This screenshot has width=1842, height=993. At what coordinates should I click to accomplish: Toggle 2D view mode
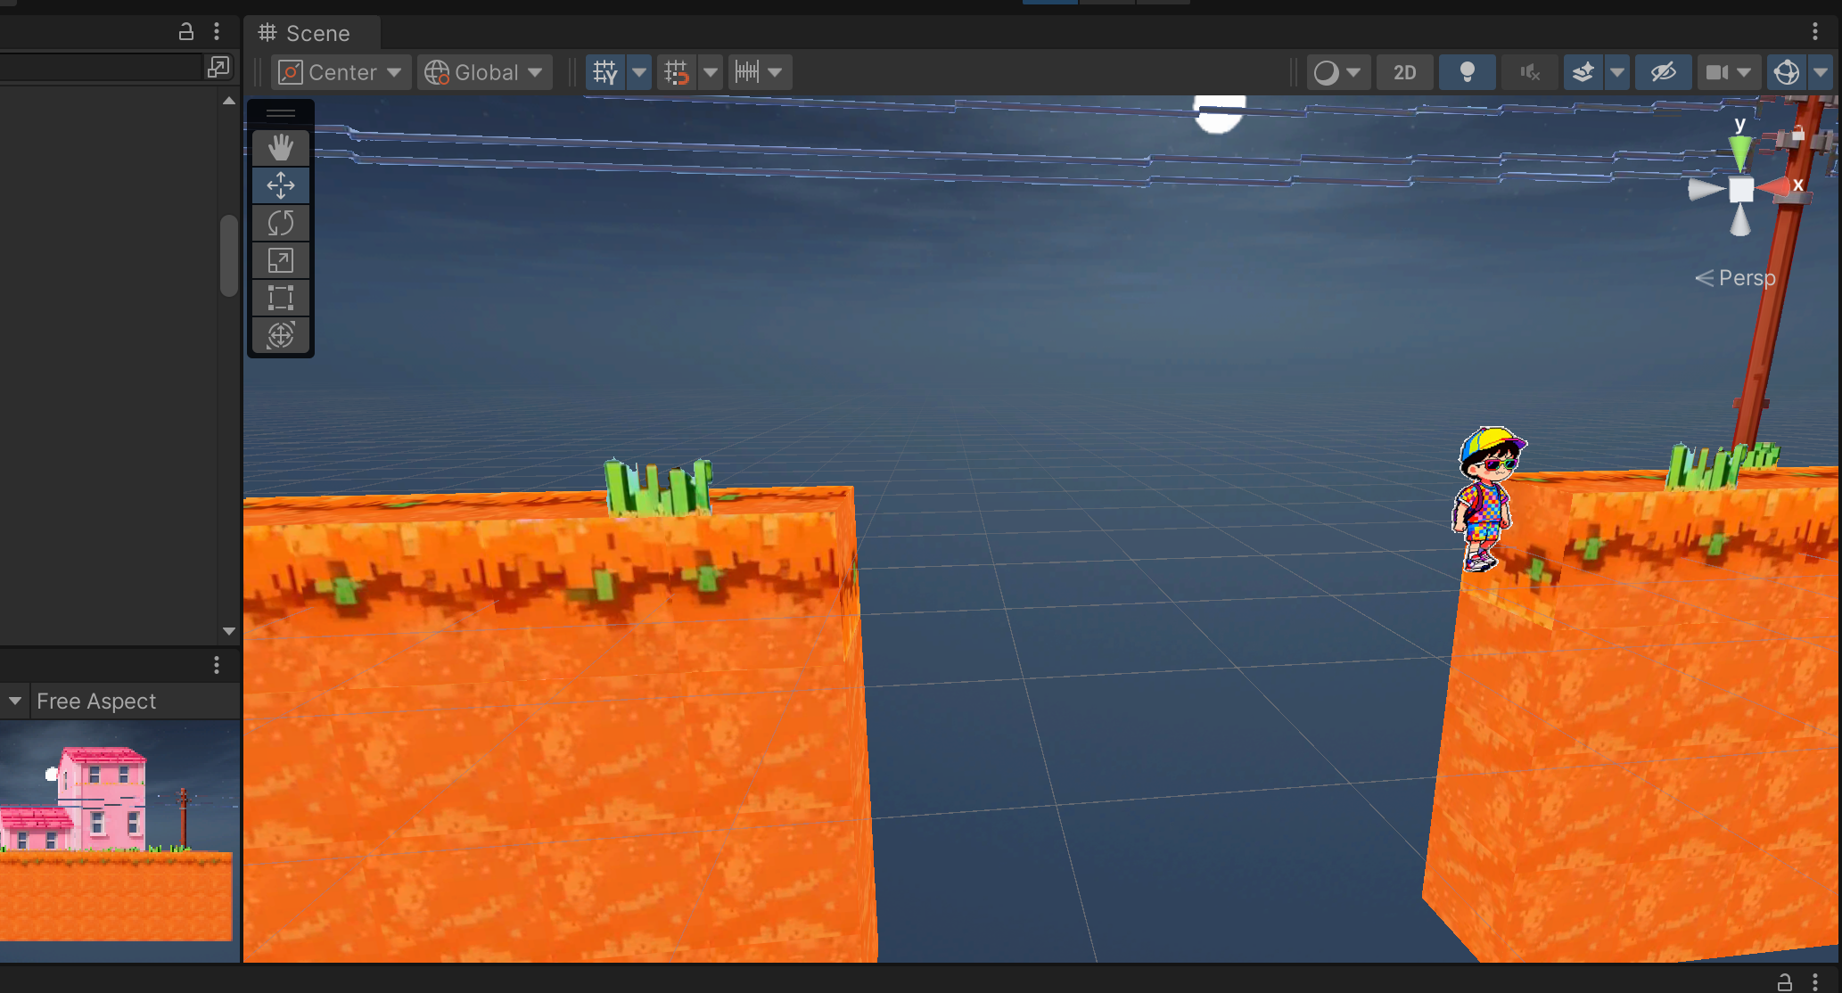click(1404, 72)
